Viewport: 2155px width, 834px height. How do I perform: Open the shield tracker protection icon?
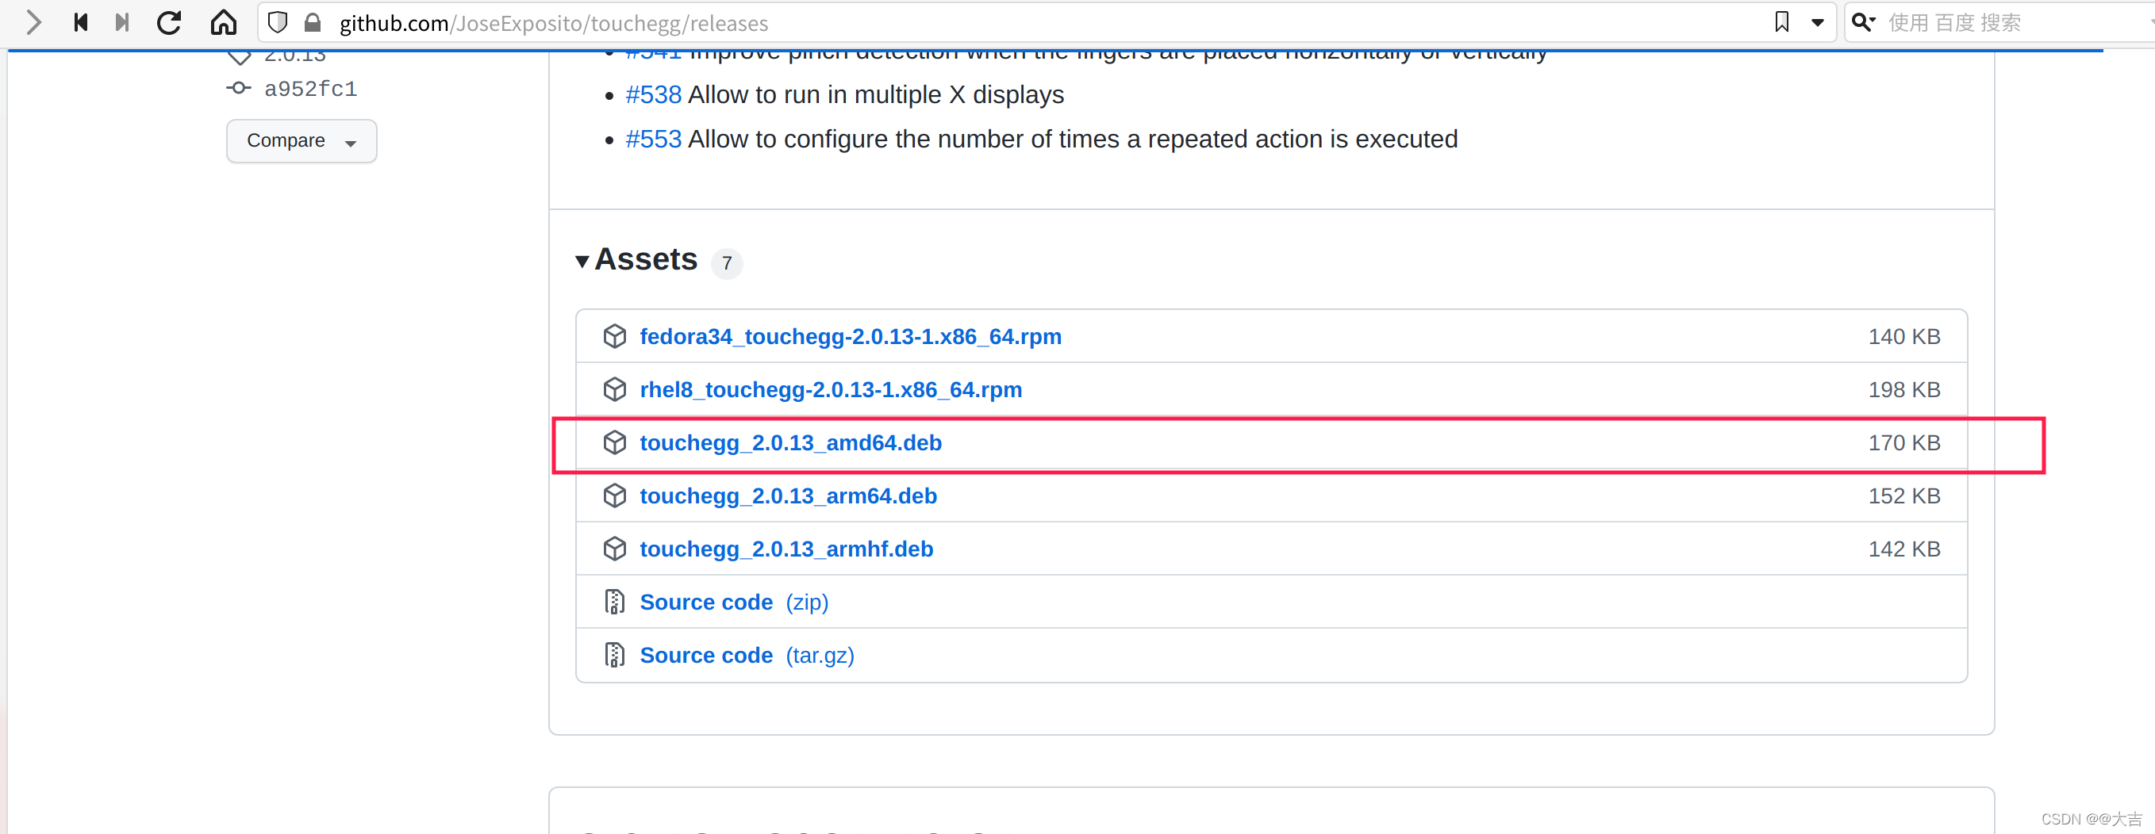coord(278,22)
